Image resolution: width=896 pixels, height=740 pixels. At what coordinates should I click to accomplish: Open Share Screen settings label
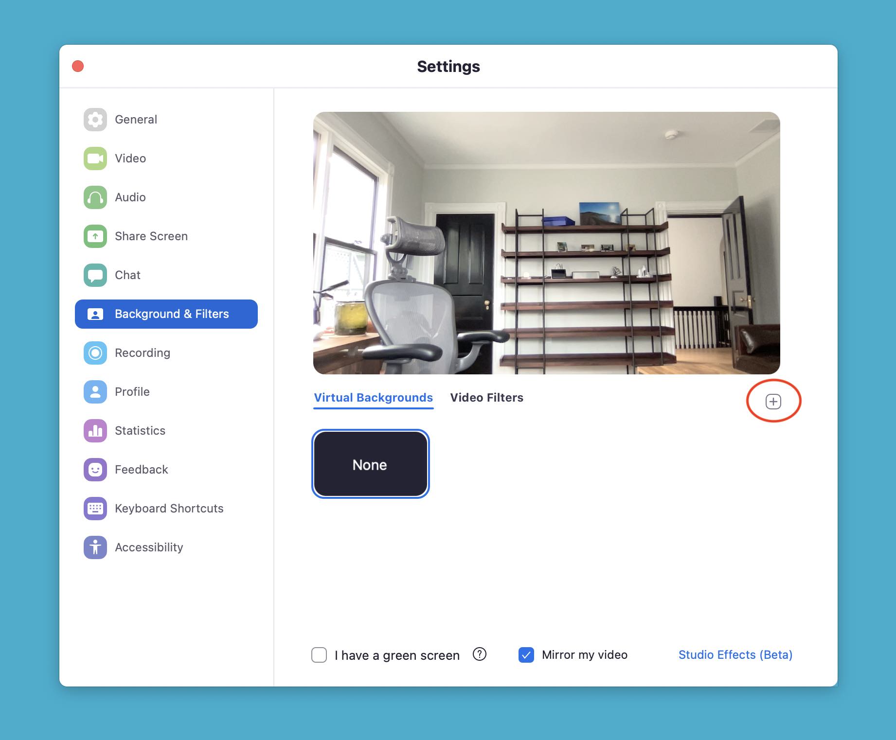tap(151, 236)
